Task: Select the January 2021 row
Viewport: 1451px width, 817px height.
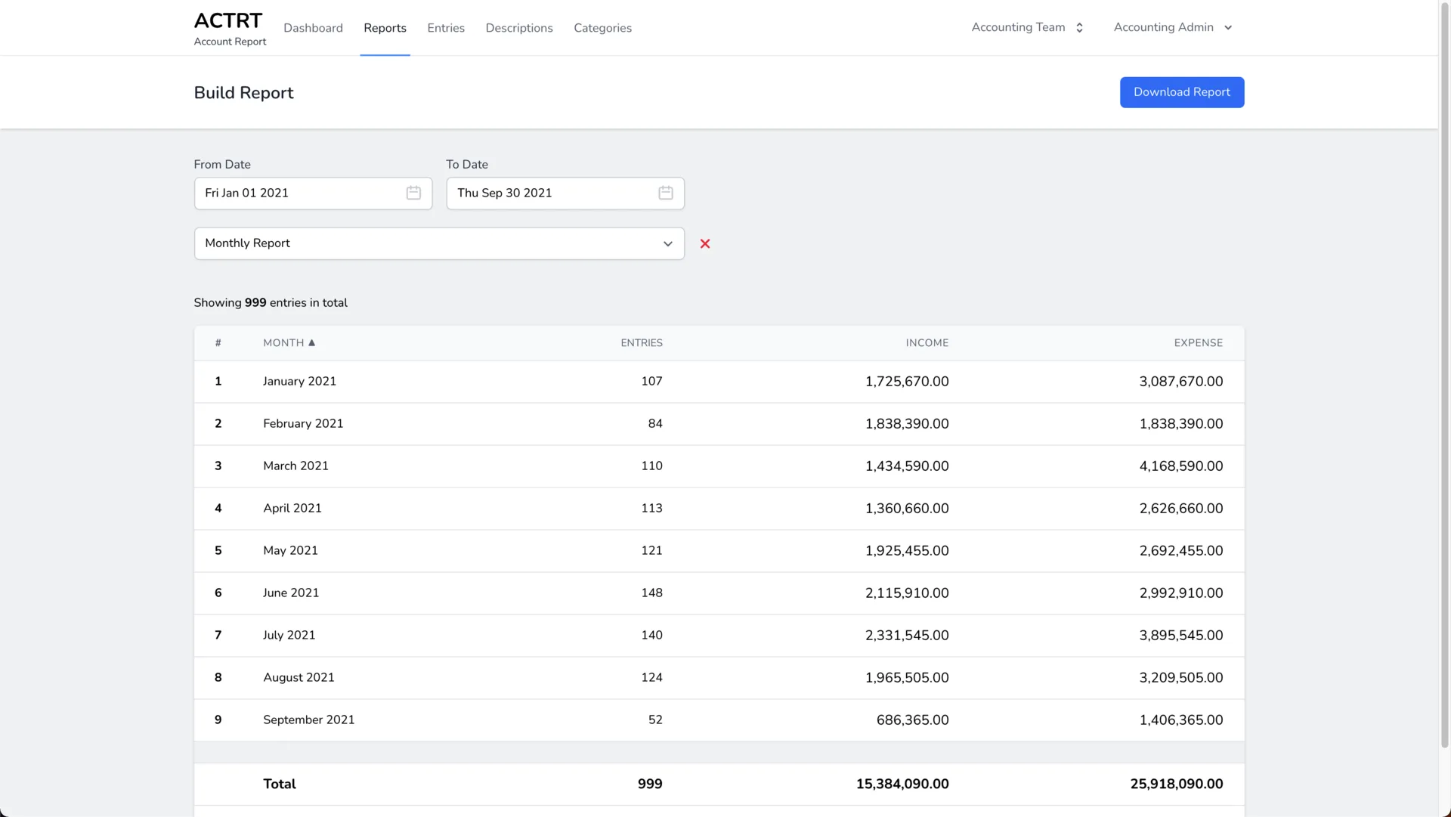Action: (719, 382)
